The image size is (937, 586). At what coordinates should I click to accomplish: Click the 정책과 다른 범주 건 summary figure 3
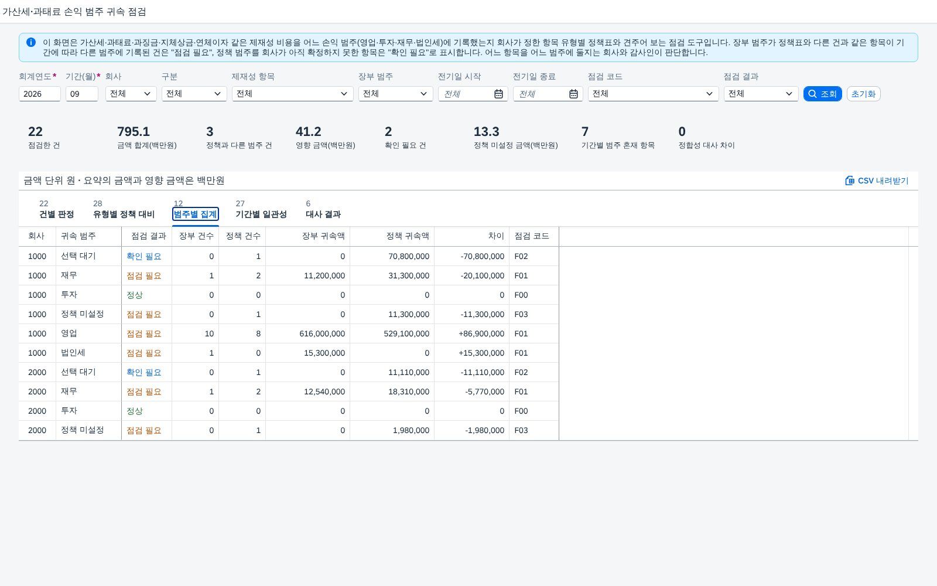210,132
